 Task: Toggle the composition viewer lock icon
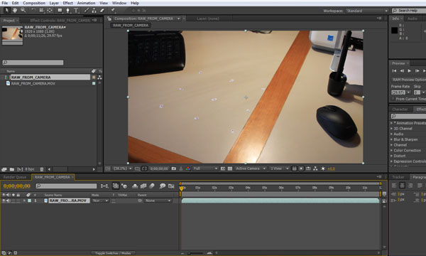[109, 18]
